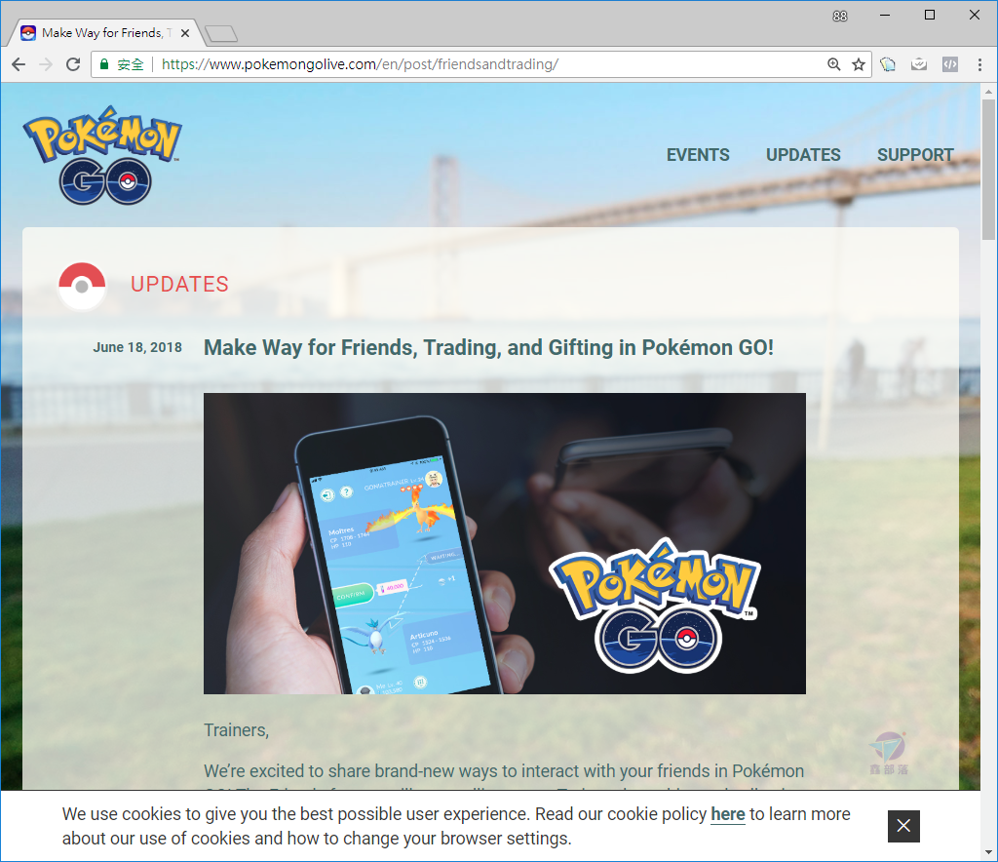The image size is (998, 862).
Task: Click the scrollbar down arrow
Action: 988,852
